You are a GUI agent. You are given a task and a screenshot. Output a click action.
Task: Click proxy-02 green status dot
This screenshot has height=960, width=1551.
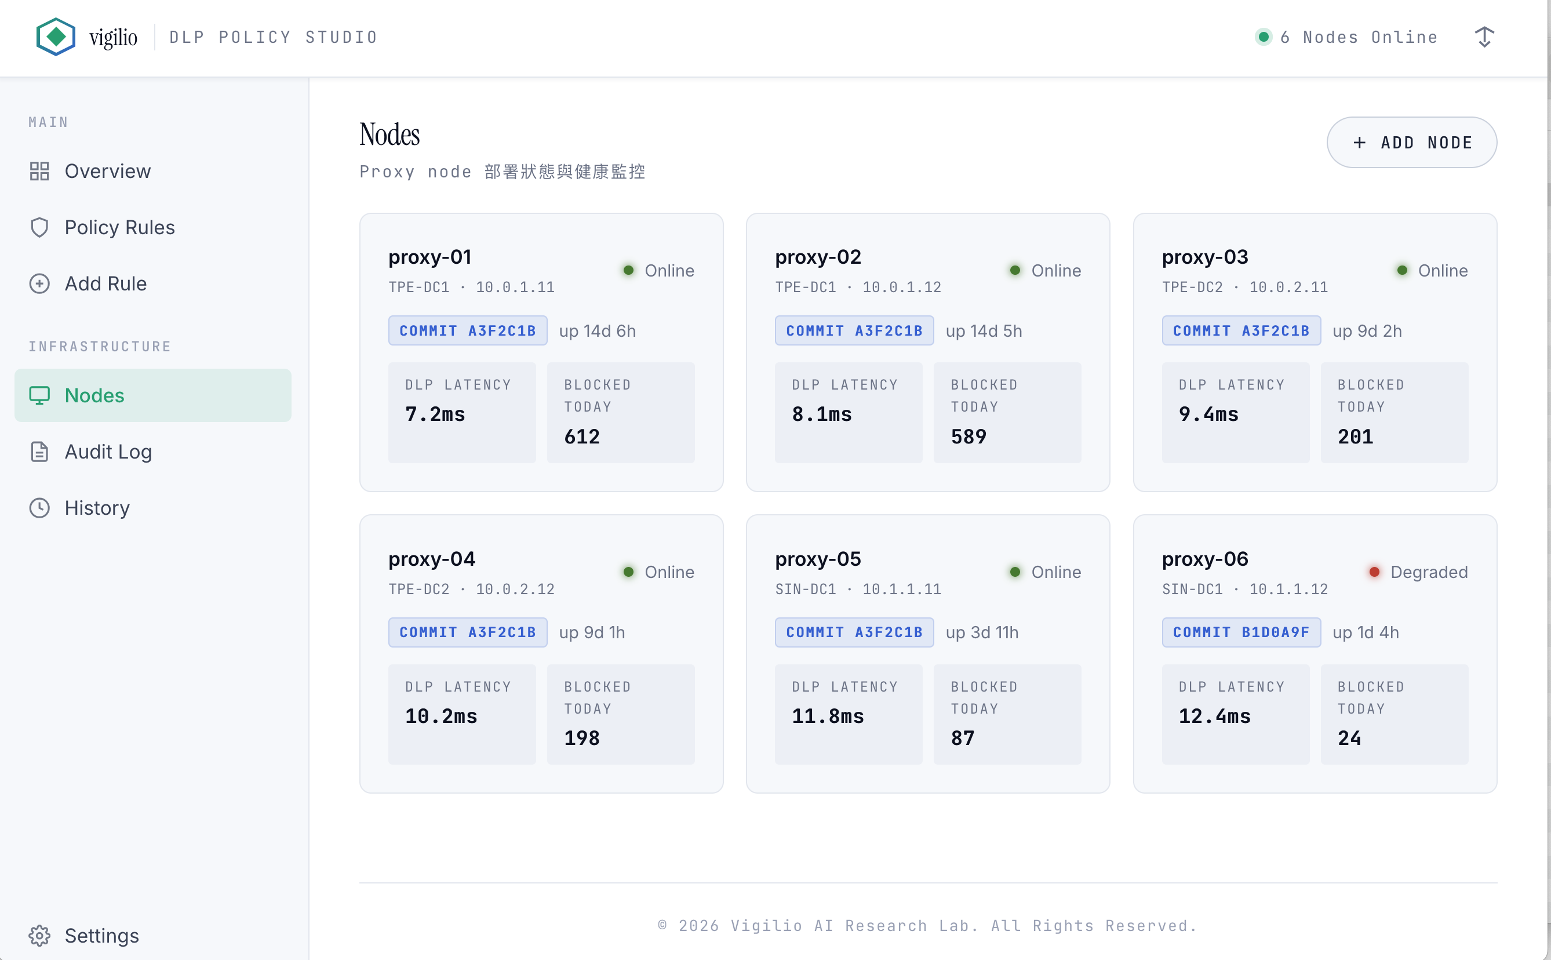point(1015,271)
